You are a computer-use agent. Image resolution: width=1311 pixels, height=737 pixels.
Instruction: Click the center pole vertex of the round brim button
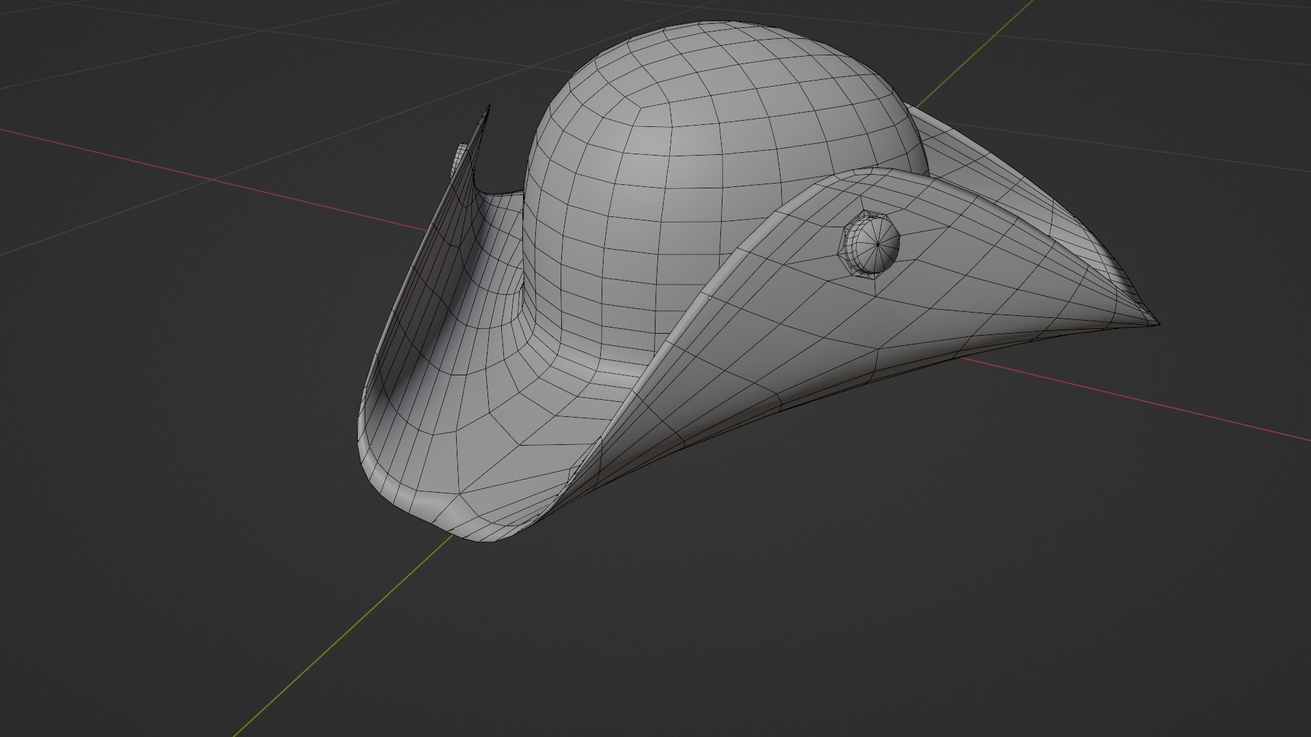tap(877, 243)
